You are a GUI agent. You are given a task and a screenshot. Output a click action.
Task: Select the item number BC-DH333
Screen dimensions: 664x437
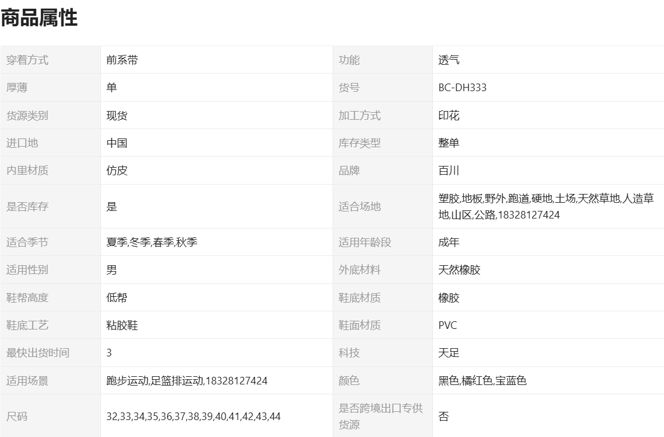(462, 88)
